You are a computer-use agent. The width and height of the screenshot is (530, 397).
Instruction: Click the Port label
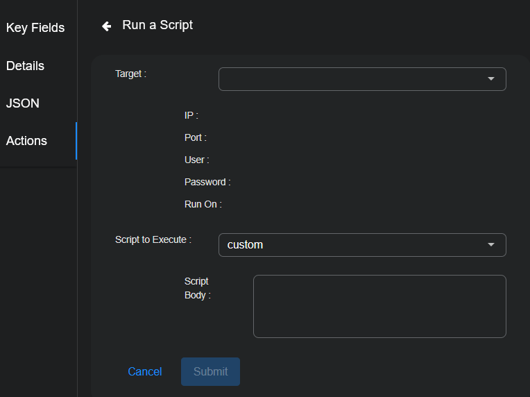coord(195,137)
